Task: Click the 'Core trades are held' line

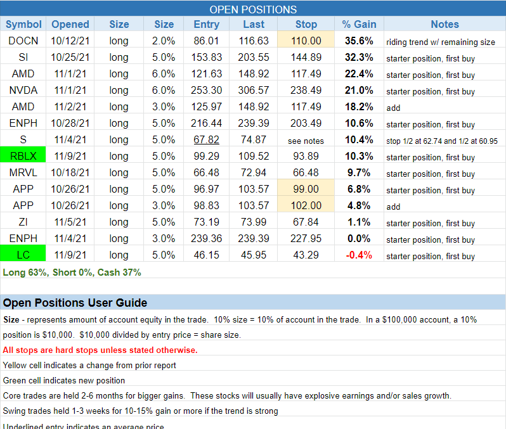Action: [x=227, y=395]
